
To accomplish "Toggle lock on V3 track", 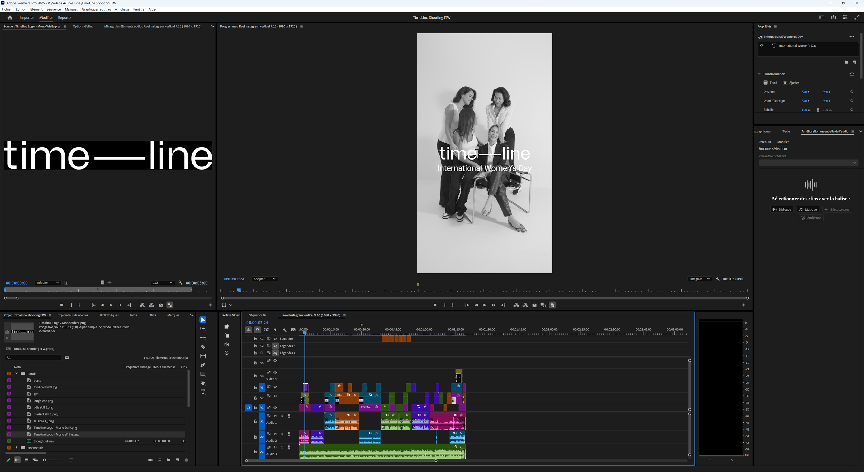I will [255, 388].
